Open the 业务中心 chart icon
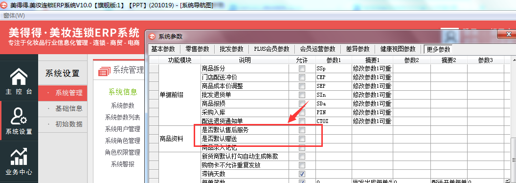 click(x=19, y=156)
